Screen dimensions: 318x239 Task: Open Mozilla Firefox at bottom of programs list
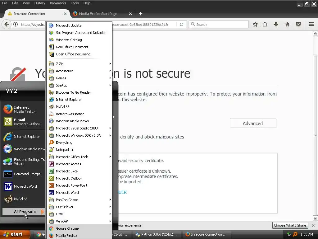point(79,235)
